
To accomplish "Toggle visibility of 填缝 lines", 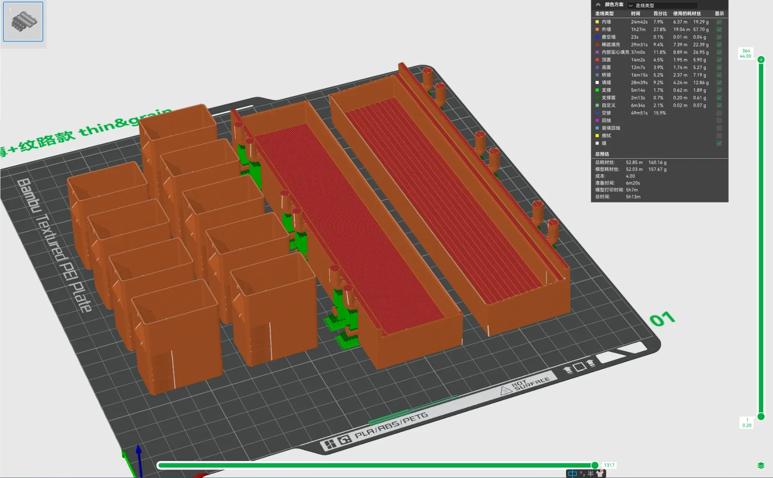I will pyautogui.click(x=719, y=83).
